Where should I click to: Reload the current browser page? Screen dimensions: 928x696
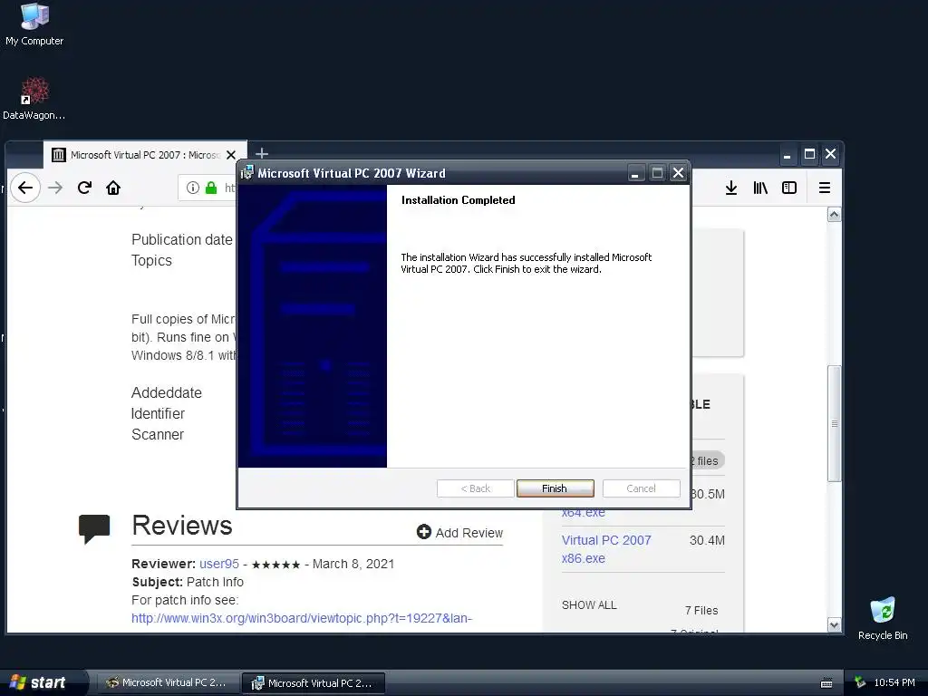click(84, 188)
